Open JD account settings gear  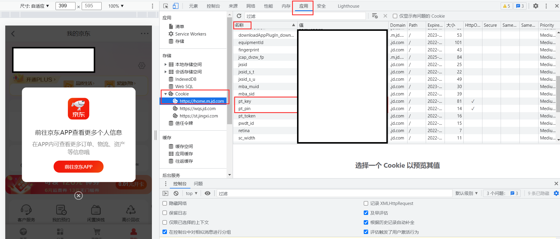pyautogui.click(x=142, y=65)
